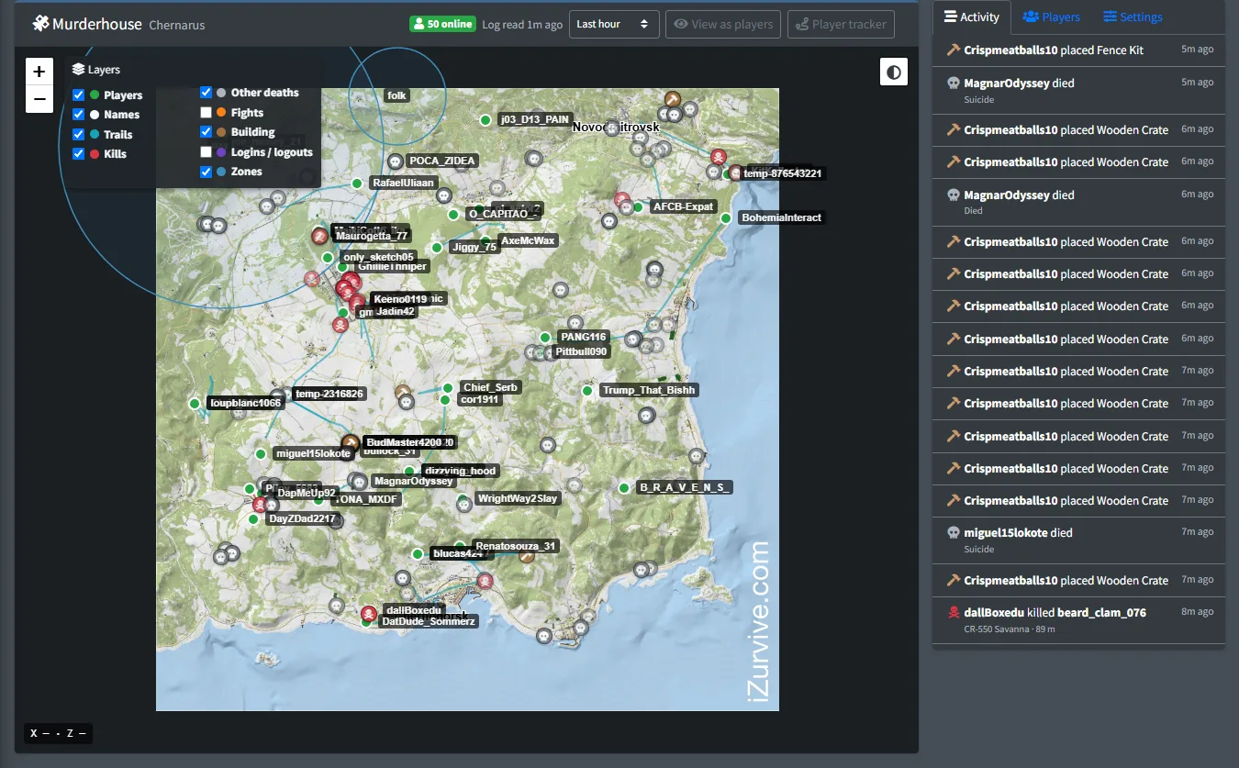Uncheck the Other deaths layer checkbox
1239x768 pixels.
pyautogui.click(x=206, y=93)
